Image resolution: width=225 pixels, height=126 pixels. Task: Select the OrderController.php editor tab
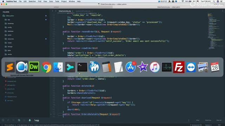pos(65,11)
